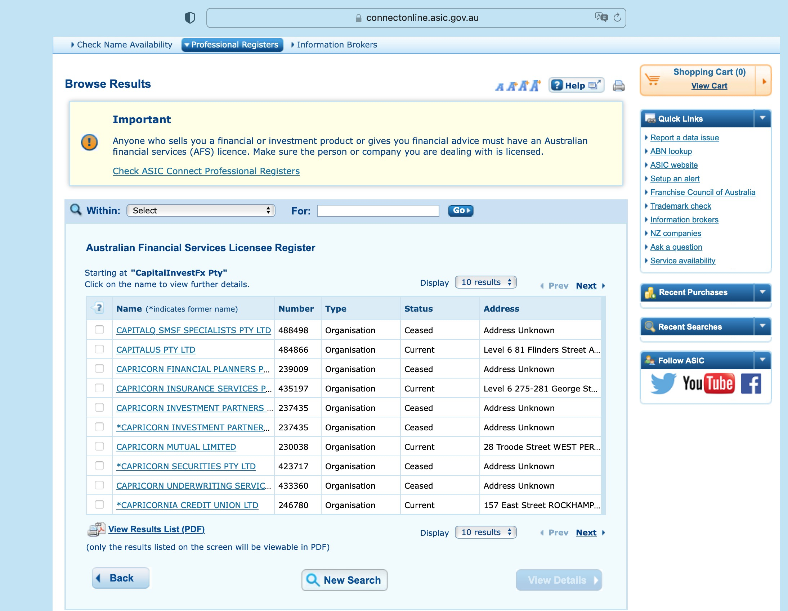Click the largest font size icon
The height and width of the screenshot is (611, 788).
[535, 85]
